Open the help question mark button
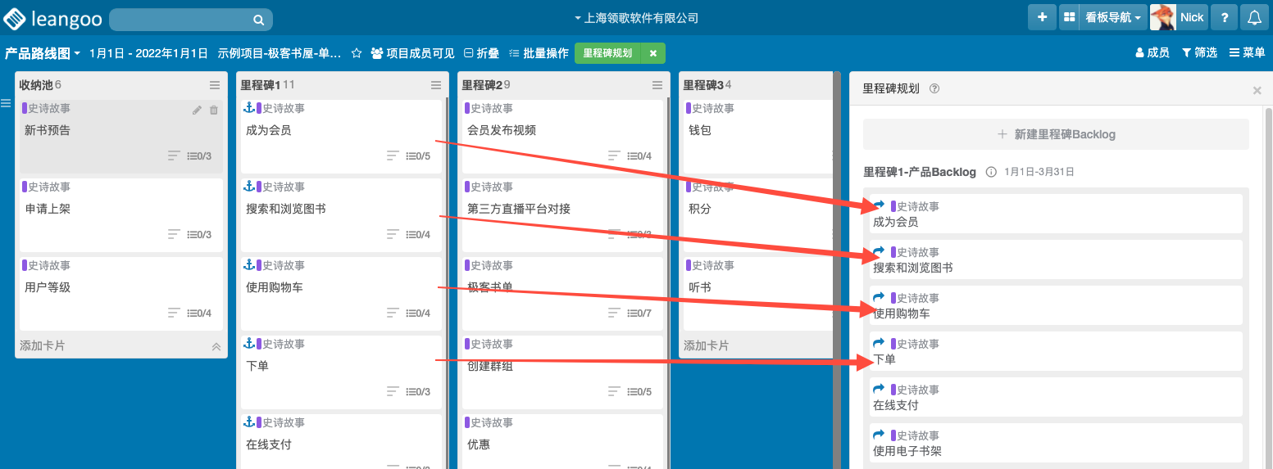 (x=1224, y=17)
